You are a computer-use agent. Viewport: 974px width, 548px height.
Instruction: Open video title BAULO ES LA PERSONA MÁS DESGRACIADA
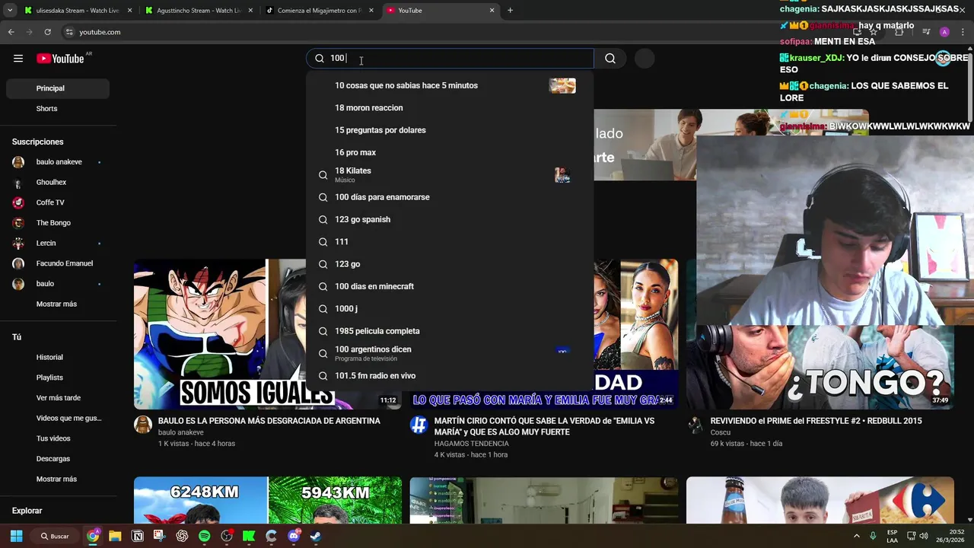(x=269, y=421)
